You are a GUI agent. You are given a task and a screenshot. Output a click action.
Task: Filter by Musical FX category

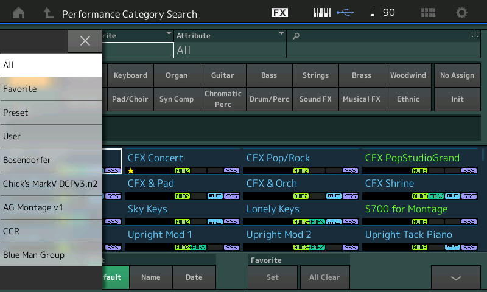pos(362,99)
